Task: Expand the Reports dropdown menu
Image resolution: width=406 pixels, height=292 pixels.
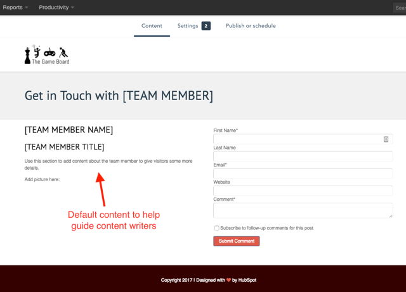Action: (15, 8)
